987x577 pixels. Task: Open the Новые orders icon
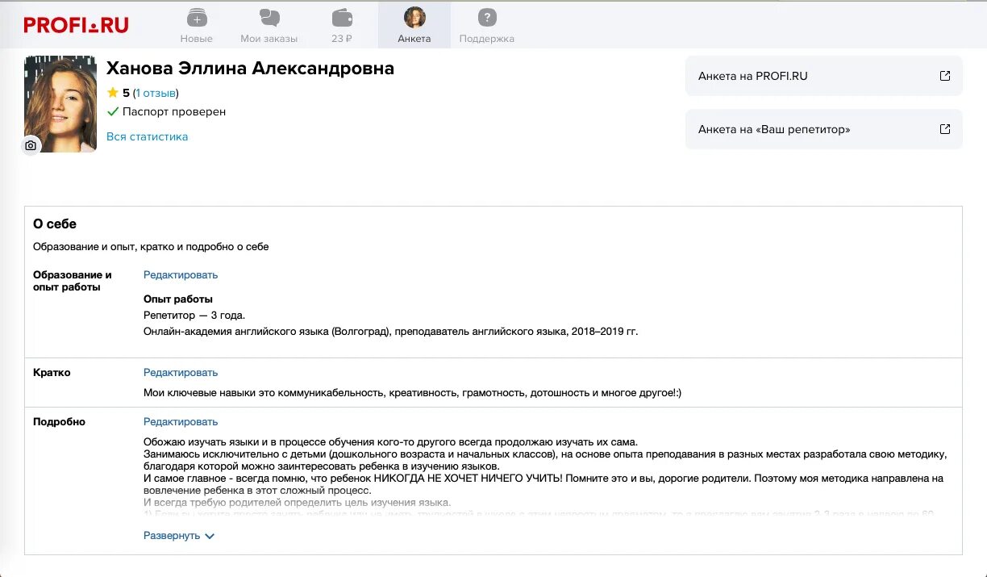[x=197, y=17]
